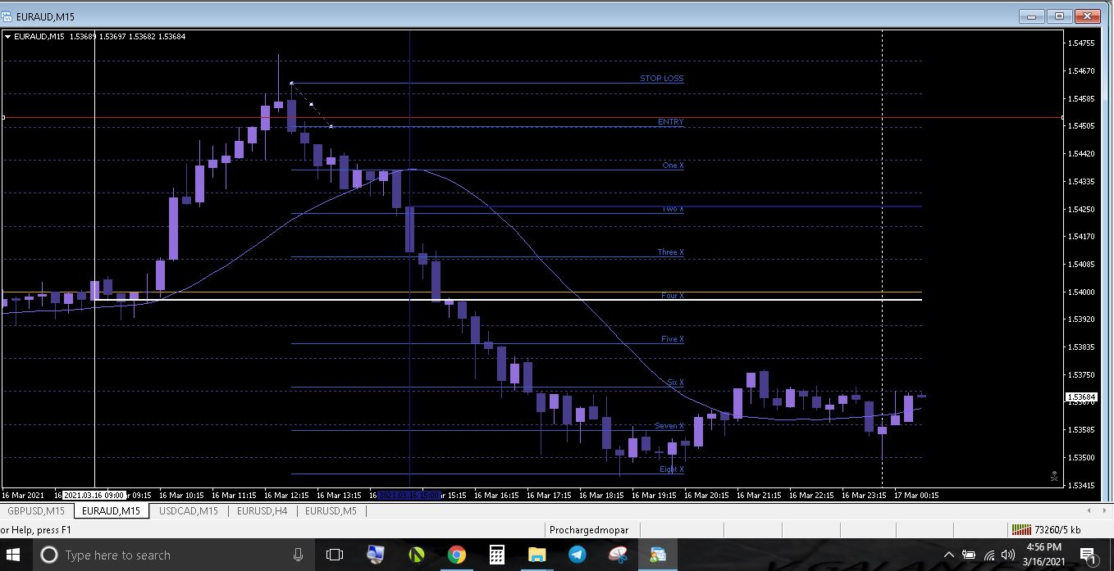Image resolution: width=1114 pixels, height=571 pixels.
Task: Open the notification center icon
Action: pos(1089,555)
